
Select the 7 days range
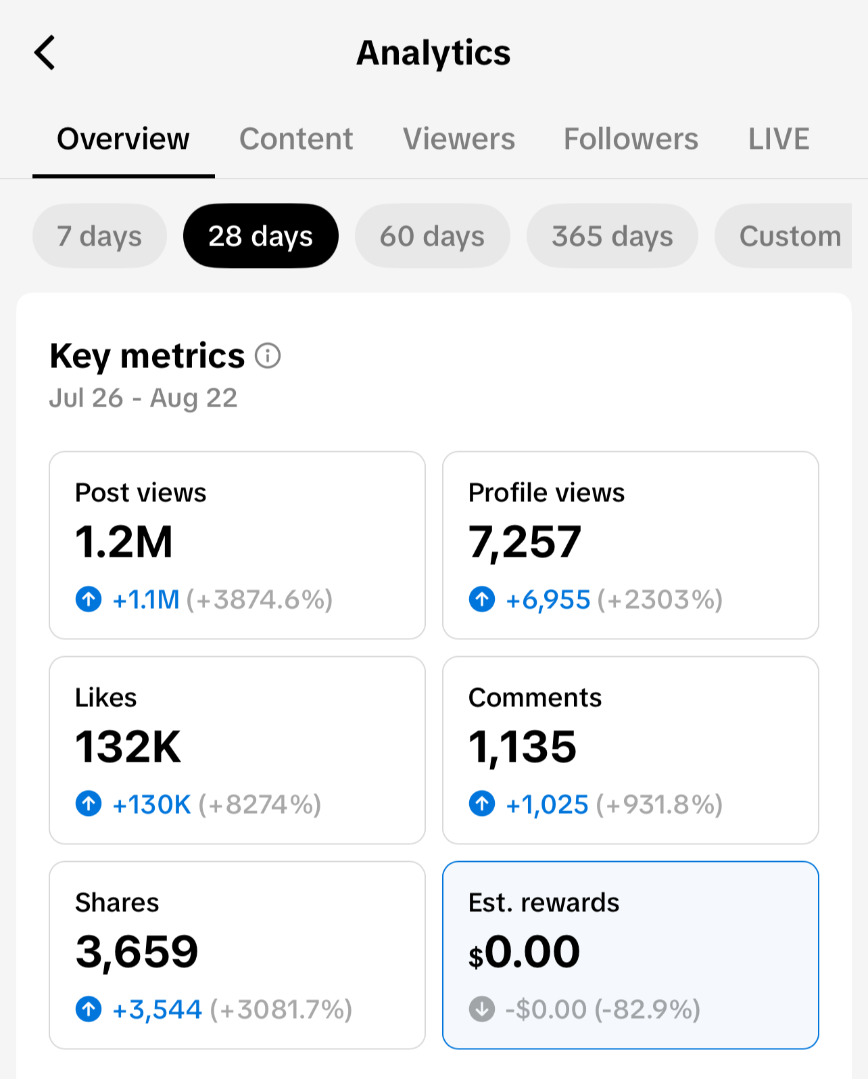pyautogui.click(x=99, y=236)
